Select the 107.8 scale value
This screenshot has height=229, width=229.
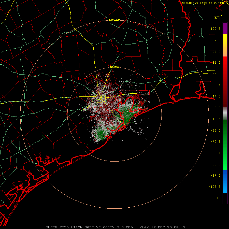pos(216,28)
